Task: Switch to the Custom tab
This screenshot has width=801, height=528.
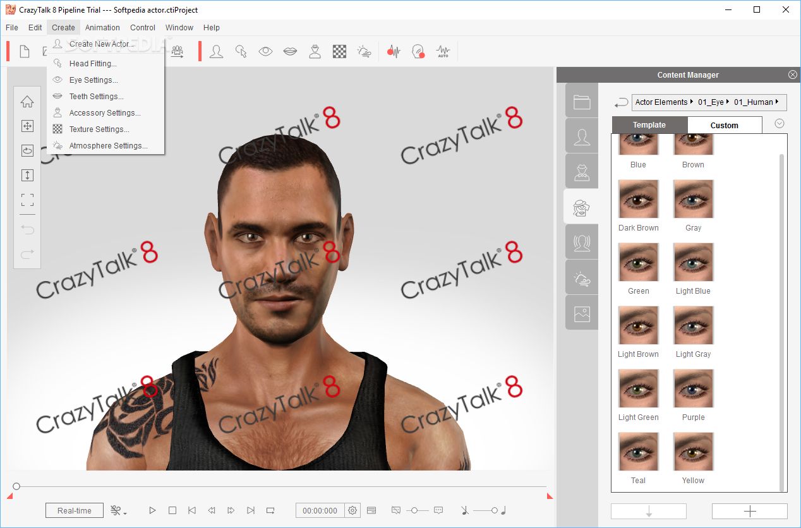Action: point(725,125)
